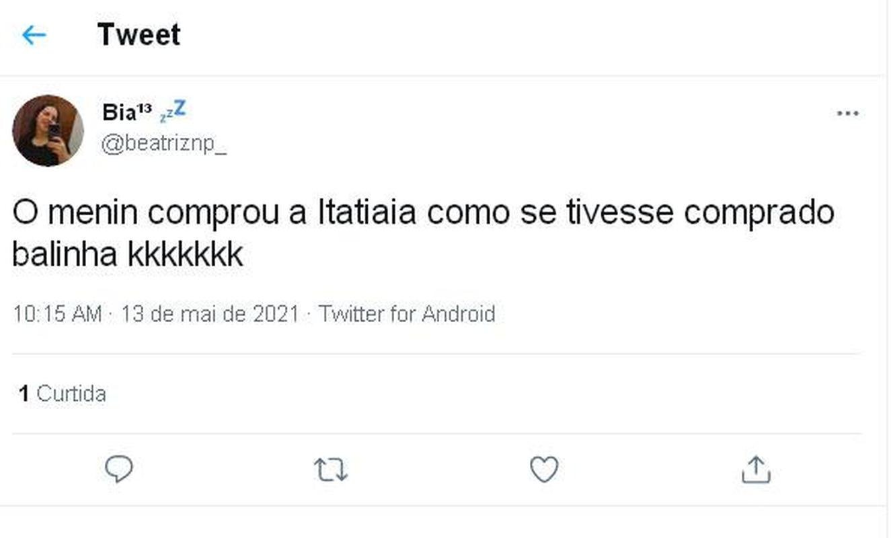The image size is (891, 538).
Task: Open the three-dot more options menu
Action: click(x=847, y=114)
